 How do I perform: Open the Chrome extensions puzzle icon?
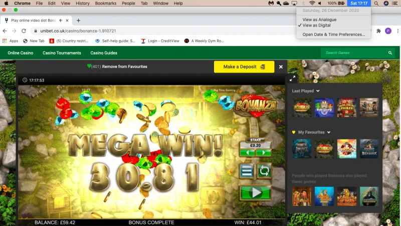point(378,31)
